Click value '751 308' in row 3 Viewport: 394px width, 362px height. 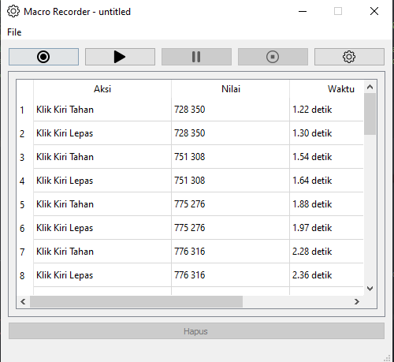coord(190,157)
